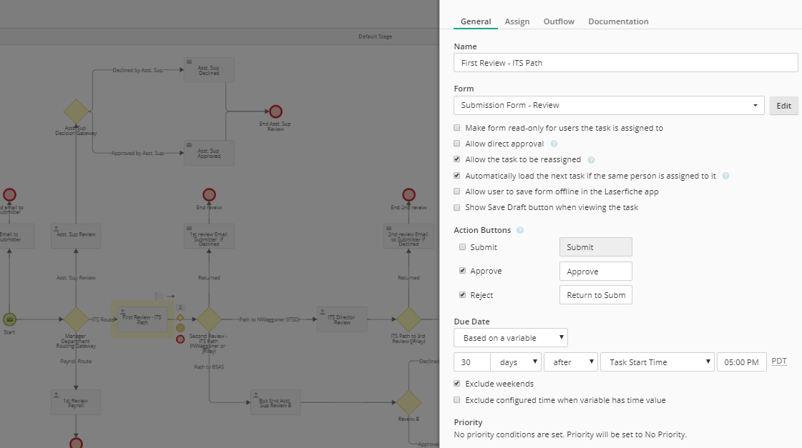
Task: Open the Outflow tab
Action: click(559, 21)
